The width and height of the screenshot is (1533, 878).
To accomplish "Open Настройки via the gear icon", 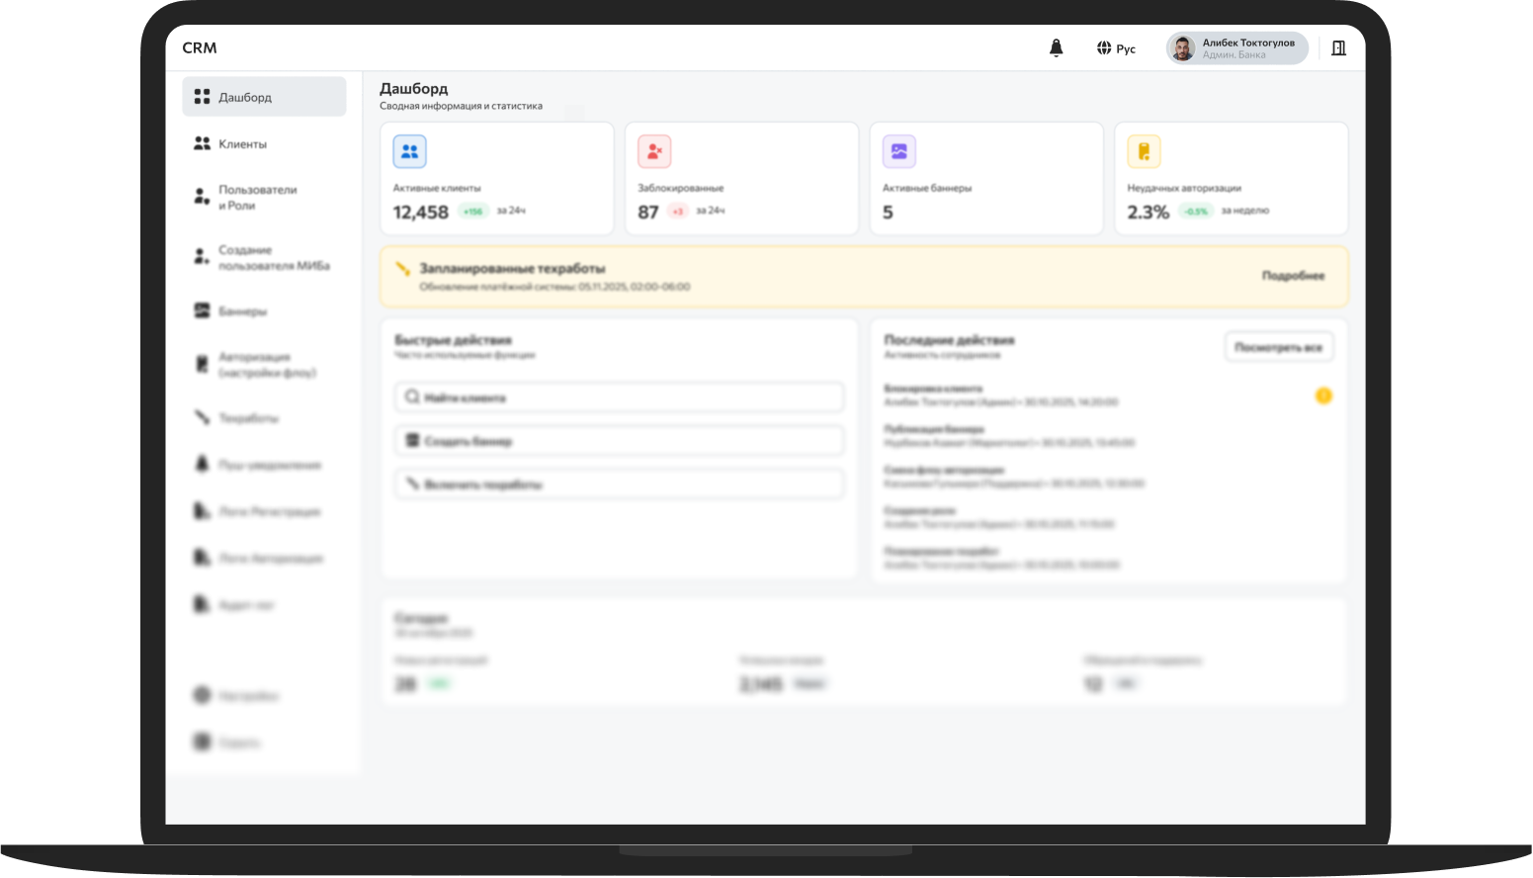I will 202,695.
